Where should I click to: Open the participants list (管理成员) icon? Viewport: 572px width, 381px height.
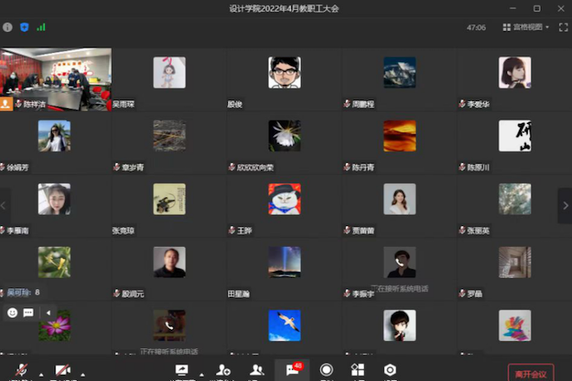click(x=256, y=370)
